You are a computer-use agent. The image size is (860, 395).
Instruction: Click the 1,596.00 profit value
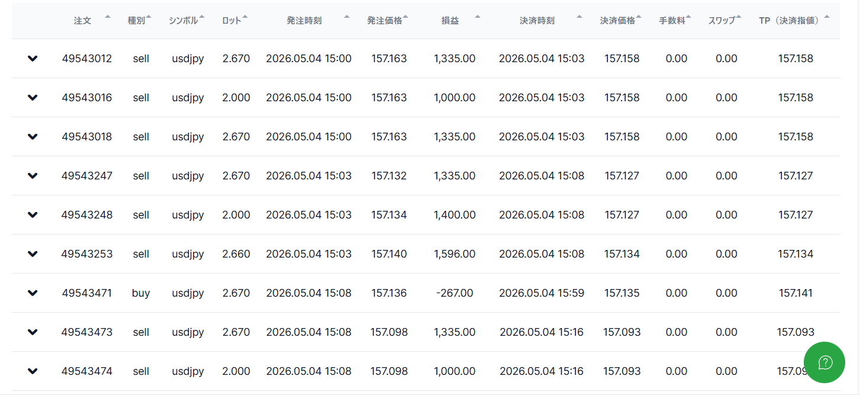pyautogui.click(x=455, y=254)
